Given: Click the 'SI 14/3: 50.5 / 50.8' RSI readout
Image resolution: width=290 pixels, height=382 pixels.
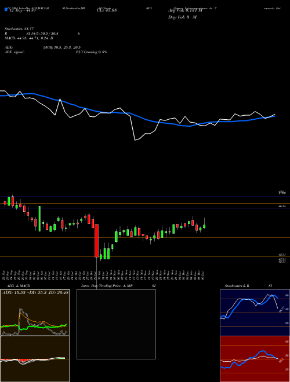Looking at the screenshot, I should (x=42, y=34).
